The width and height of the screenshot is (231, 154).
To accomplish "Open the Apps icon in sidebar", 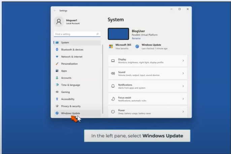I will click(57, 71).
